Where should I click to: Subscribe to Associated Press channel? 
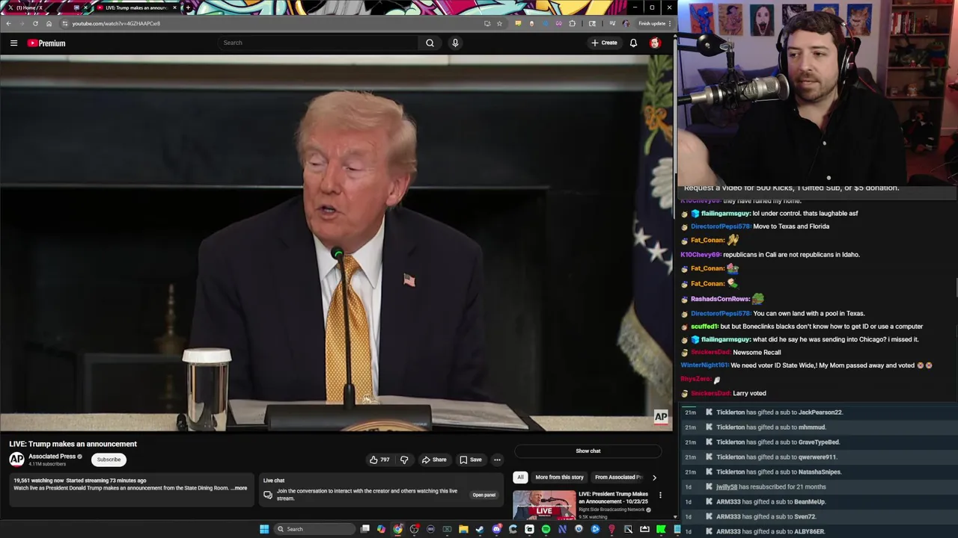click(x=109, y=460)
